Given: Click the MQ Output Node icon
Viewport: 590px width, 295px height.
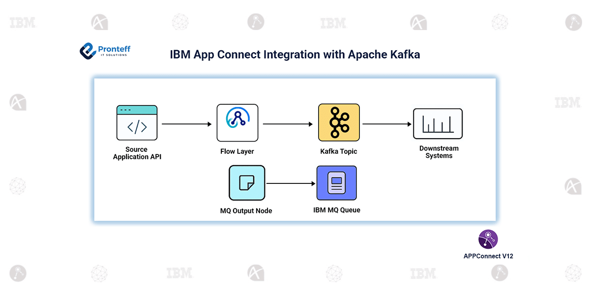Looking at the screenshot, I should (x=246, y=182).
